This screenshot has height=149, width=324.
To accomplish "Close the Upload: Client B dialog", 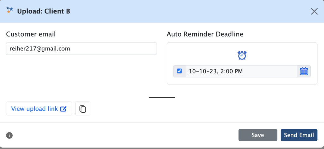I will pyautogui.click(x=314, y=11).
